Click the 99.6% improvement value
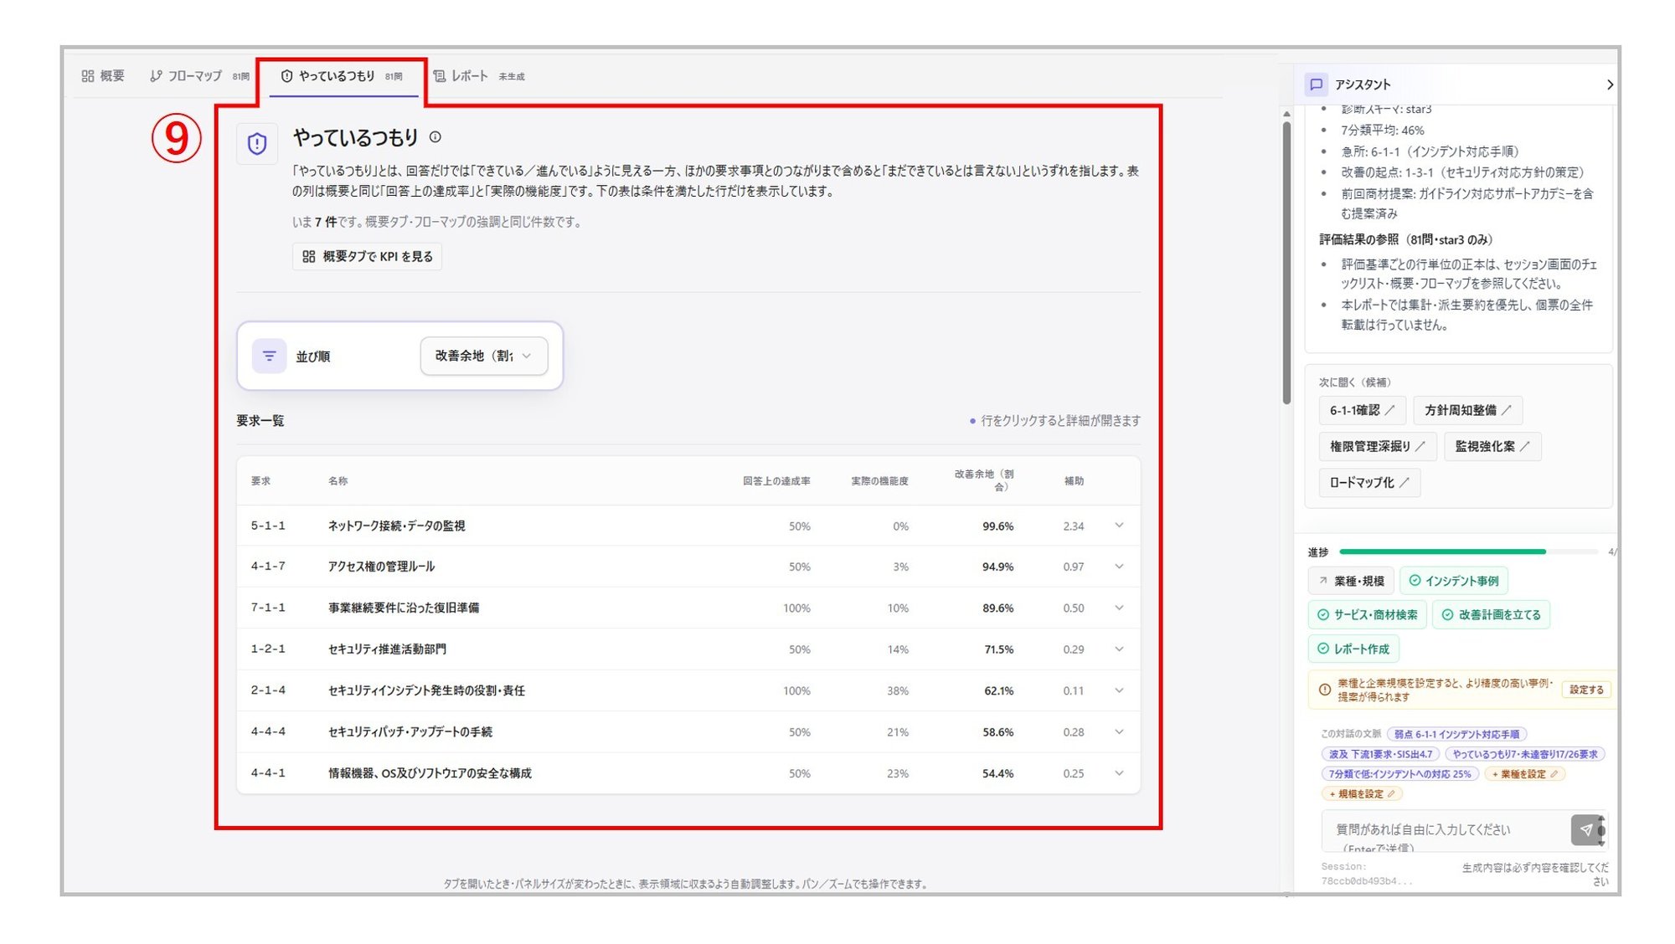The image size is (1675, 944). [x=997, y=526]
